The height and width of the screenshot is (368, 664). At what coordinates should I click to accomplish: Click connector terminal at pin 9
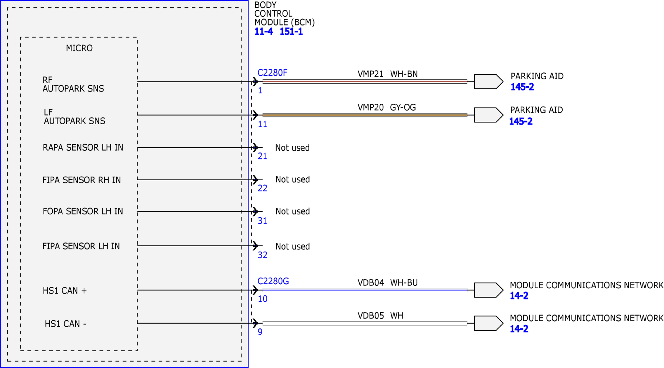click(255, 323)
